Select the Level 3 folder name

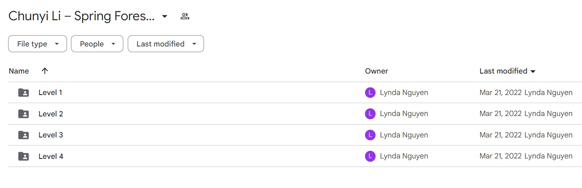51,135
